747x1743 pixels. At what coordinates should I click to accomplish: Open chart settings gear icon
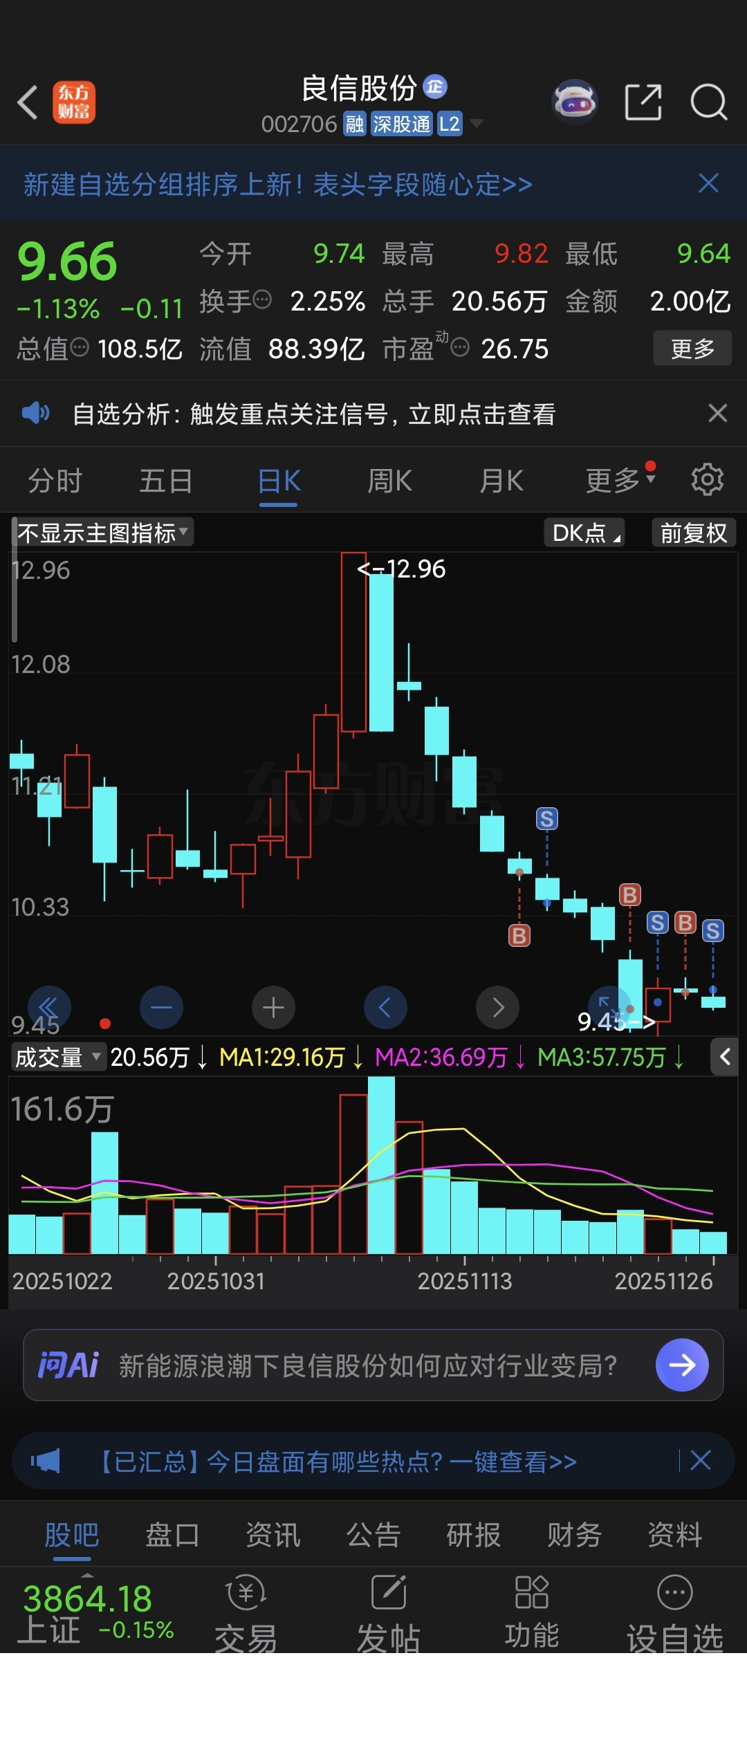coord(708,479)
